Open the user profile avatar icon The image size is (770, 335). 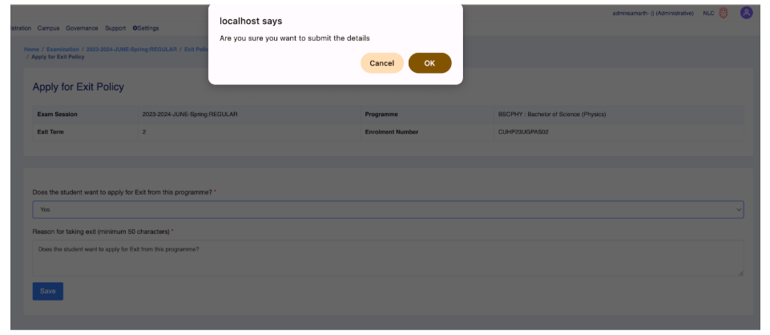tap(746, 13)
